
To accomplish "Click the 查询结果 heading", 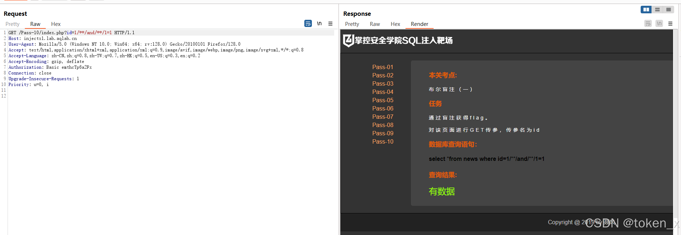I will pyautogui.click(x=443, y=175).
